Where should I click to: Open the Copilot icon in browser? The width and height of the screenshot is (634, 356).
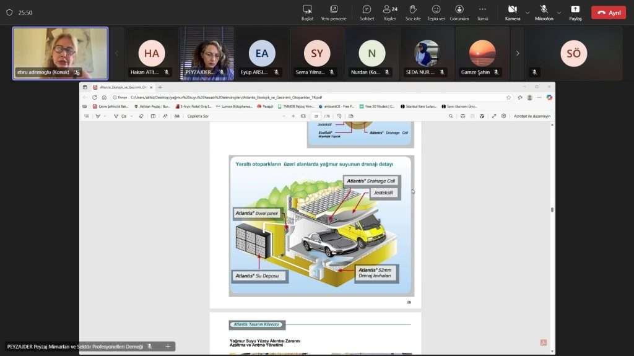pos(549,97)
